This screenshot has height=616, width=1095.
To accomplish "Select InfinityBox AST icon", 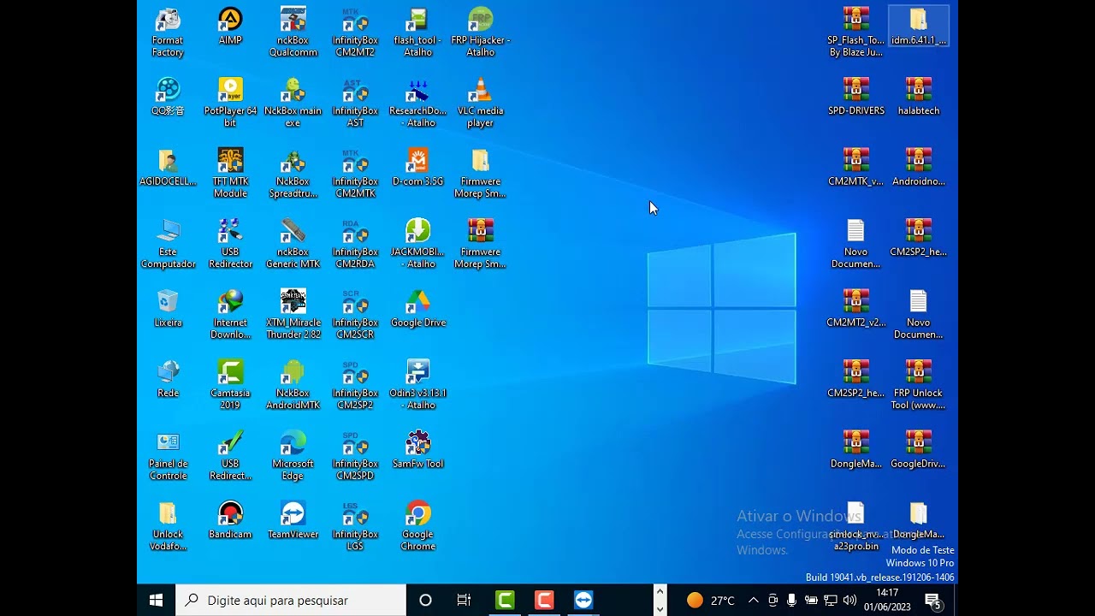I will 355,103.
